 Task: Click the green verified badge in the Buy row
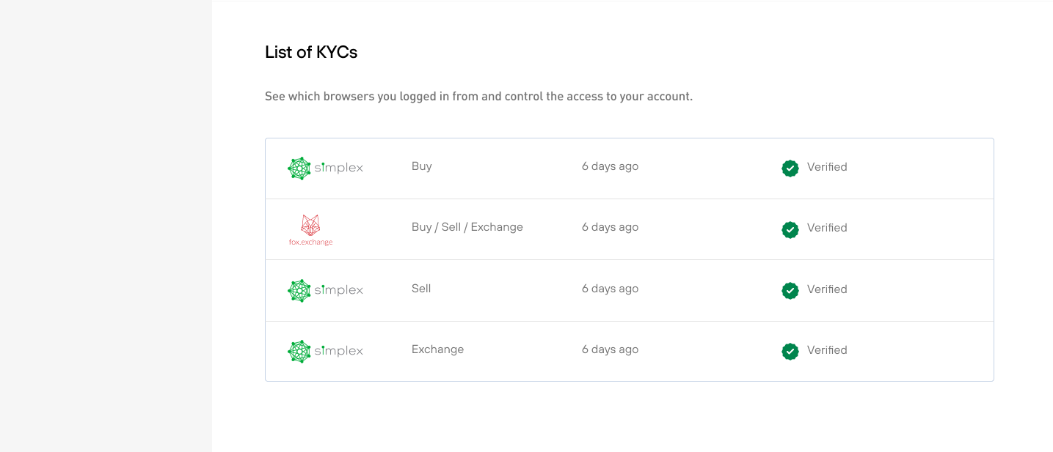pyautogui.click(x=790, y=168)
